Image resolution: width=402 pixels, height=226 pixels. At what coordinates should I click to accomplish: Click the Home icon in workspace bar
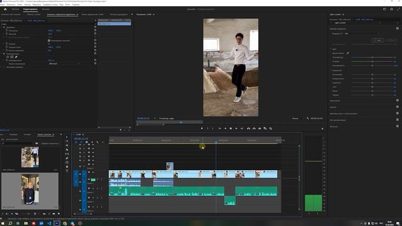[5, 9]
